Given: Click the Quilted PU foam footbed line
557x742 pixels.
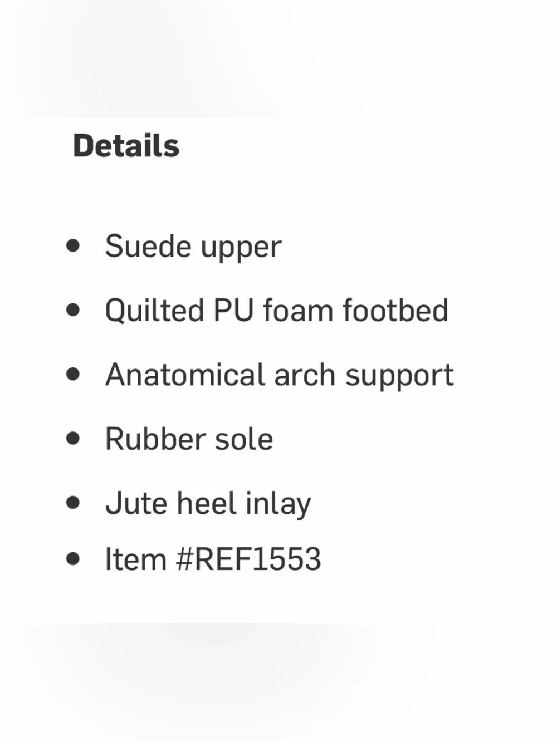Looking at the screenshot, I should point(277,310).
